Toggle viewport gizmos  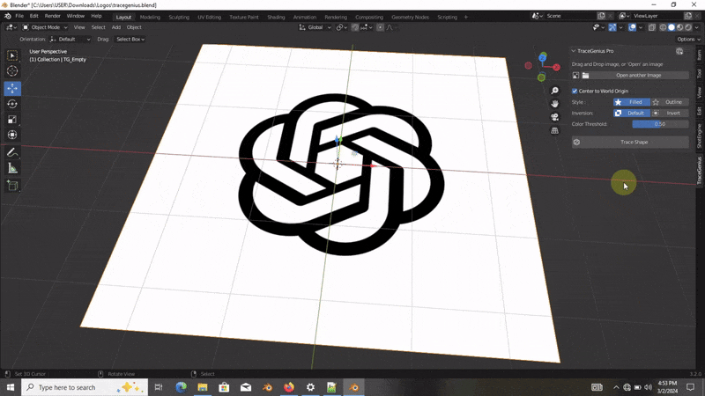click(612, 27)
